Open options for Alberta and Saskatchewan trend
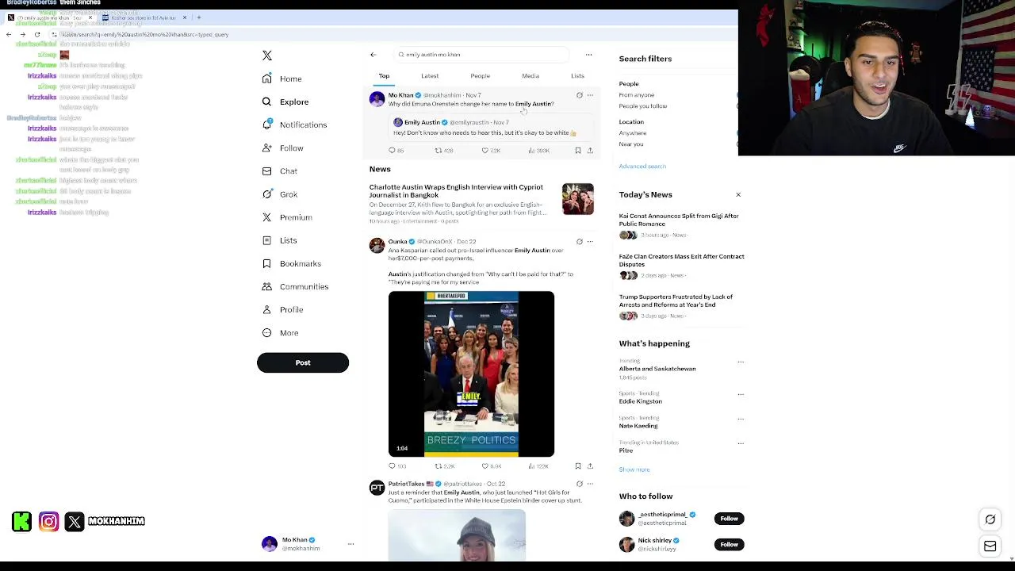Screen dimensions: 1015x571 741,362
